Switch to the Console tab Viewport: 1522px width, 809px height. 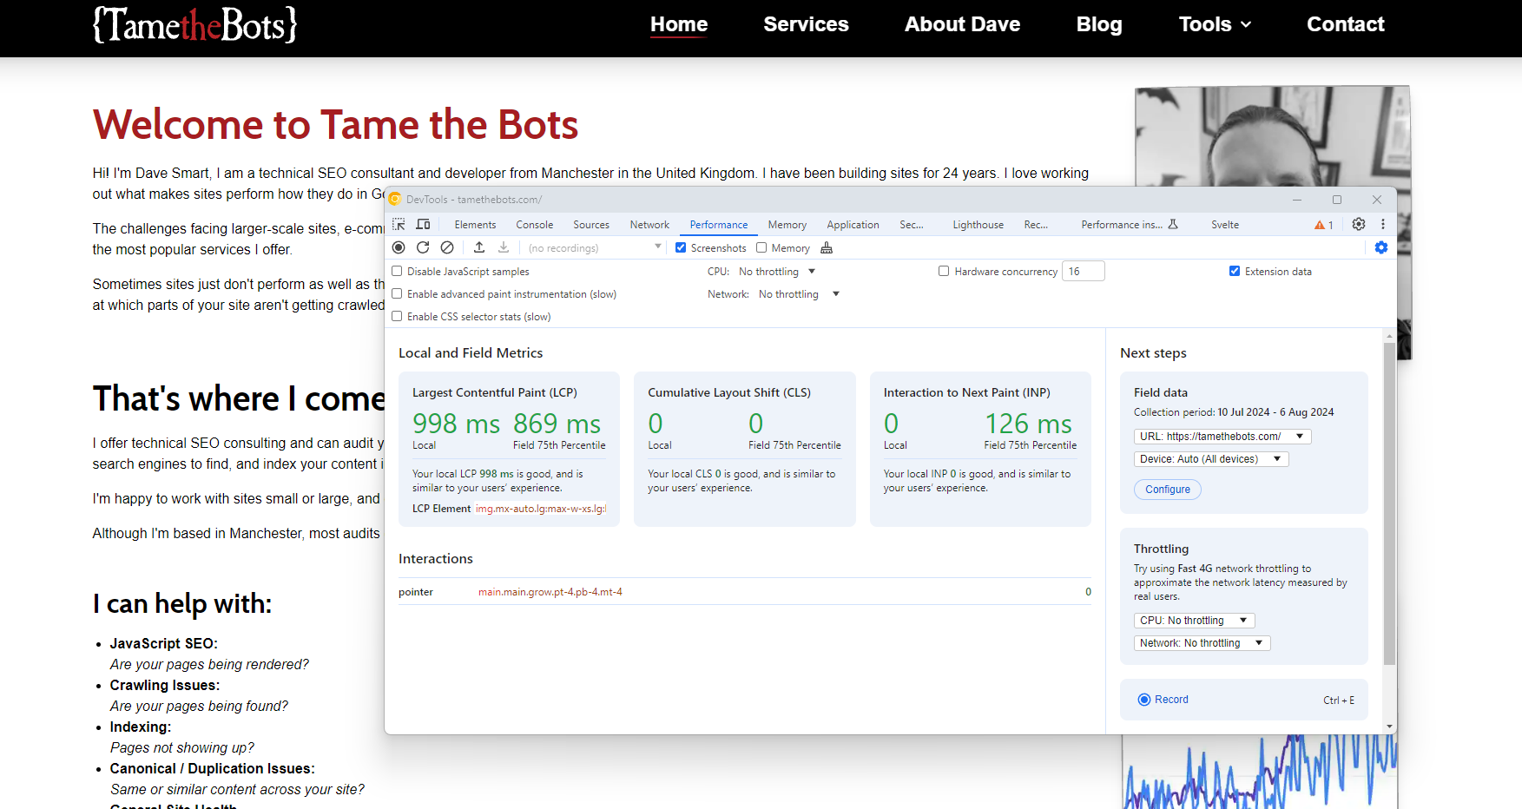click(535, 225)
